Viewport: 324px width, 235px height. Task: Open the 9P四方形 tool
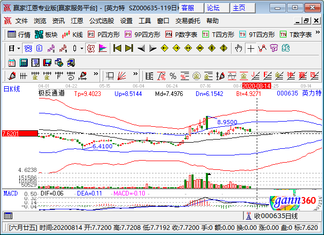[x=143, y=34]
